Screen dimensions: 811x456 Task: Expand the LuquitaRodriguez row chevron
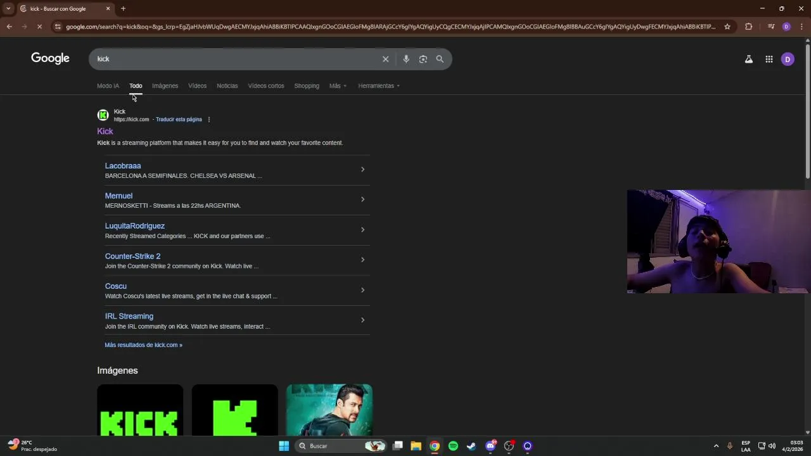(x=362, y=229)
